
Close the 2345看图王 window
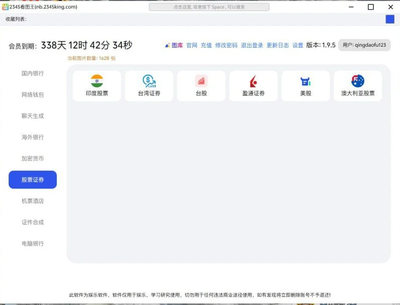[x=390, y=7]
